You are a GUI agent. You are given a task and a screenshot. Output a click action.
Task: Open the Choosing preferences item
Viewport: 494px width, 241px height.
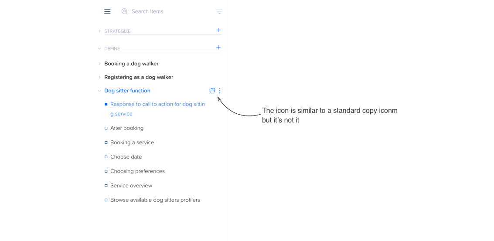point(137,171)
